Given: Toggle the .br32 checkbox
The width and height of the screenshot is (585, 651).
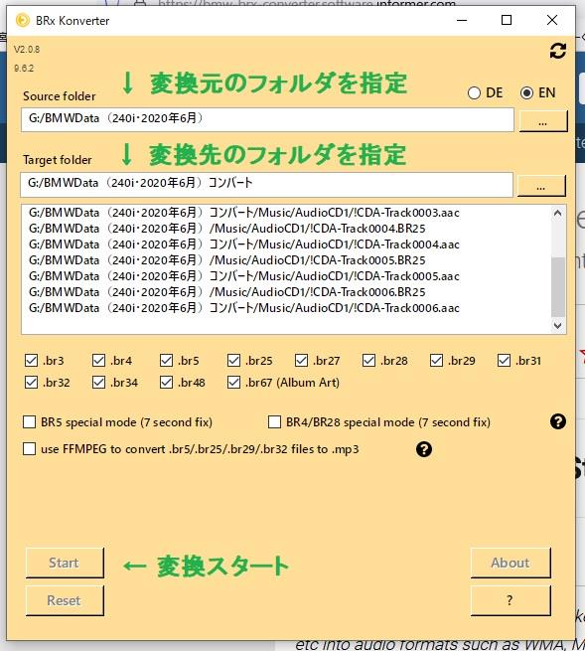Looking at the screenshot, I should tap(31, 382).
